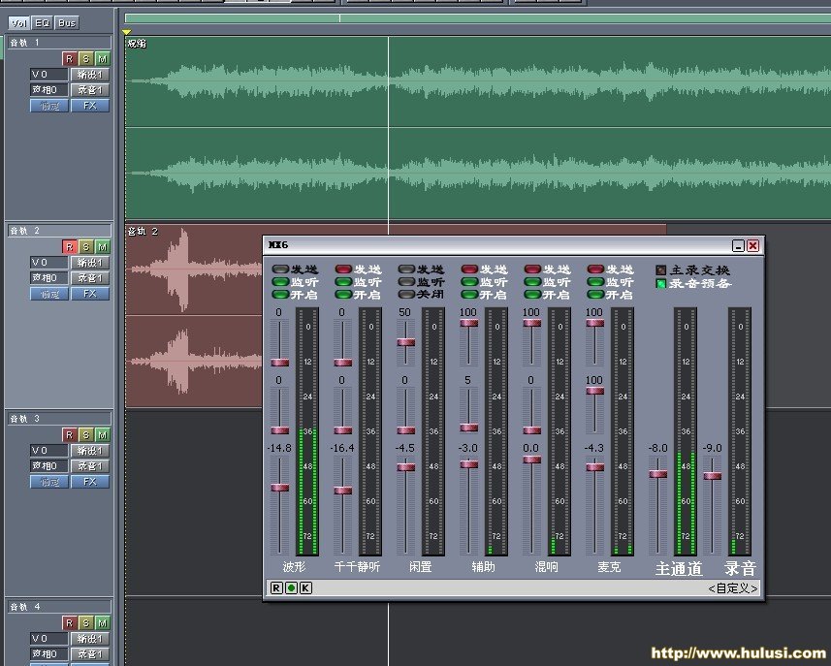
Task: Click the 千千静听 main fader at -16.4
Action: (x=343, y=491)
